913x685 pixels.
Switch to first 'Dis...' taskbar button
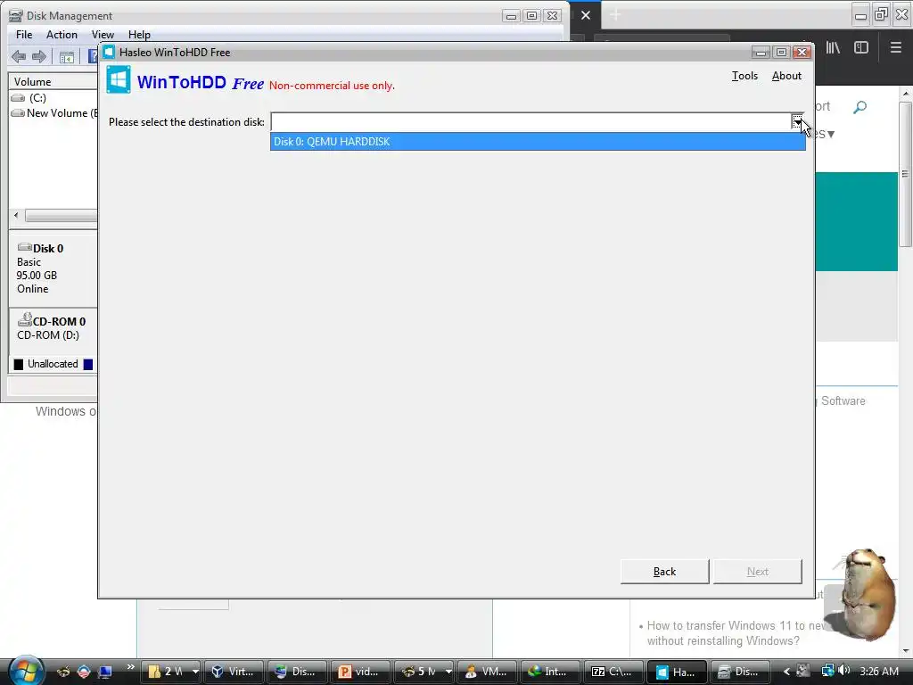[297, 672]
